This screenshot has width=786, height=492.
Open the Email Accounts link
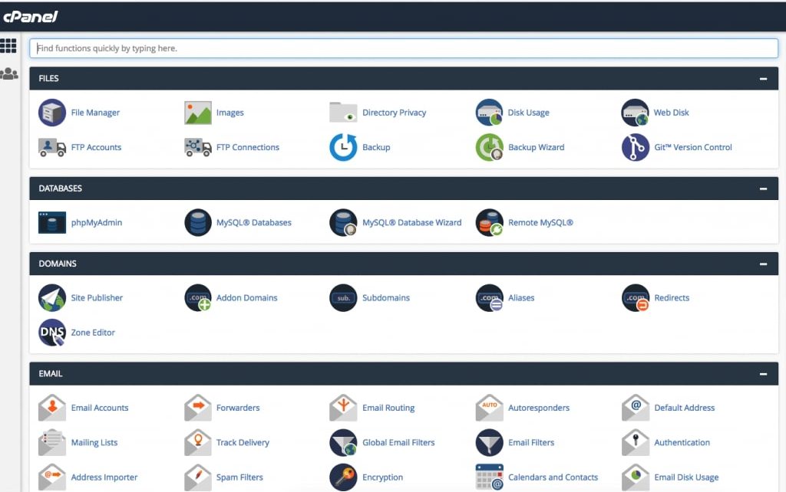[100, 408]
